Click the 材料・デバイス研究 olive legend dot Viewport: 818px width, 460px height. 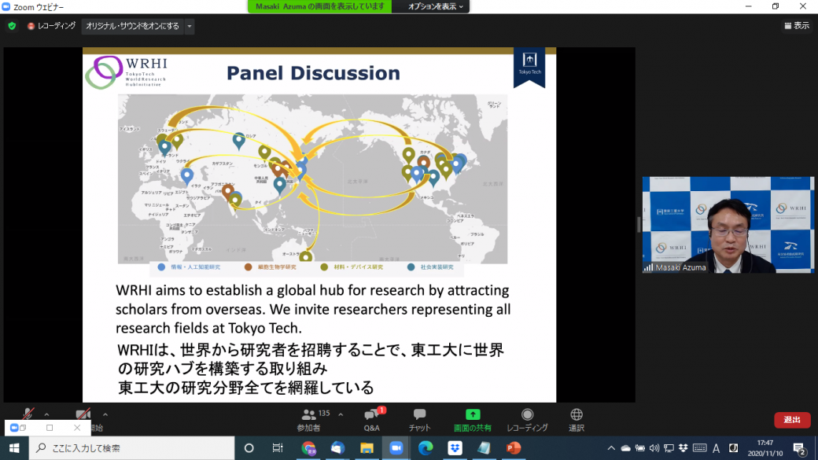tap(324, 267)
